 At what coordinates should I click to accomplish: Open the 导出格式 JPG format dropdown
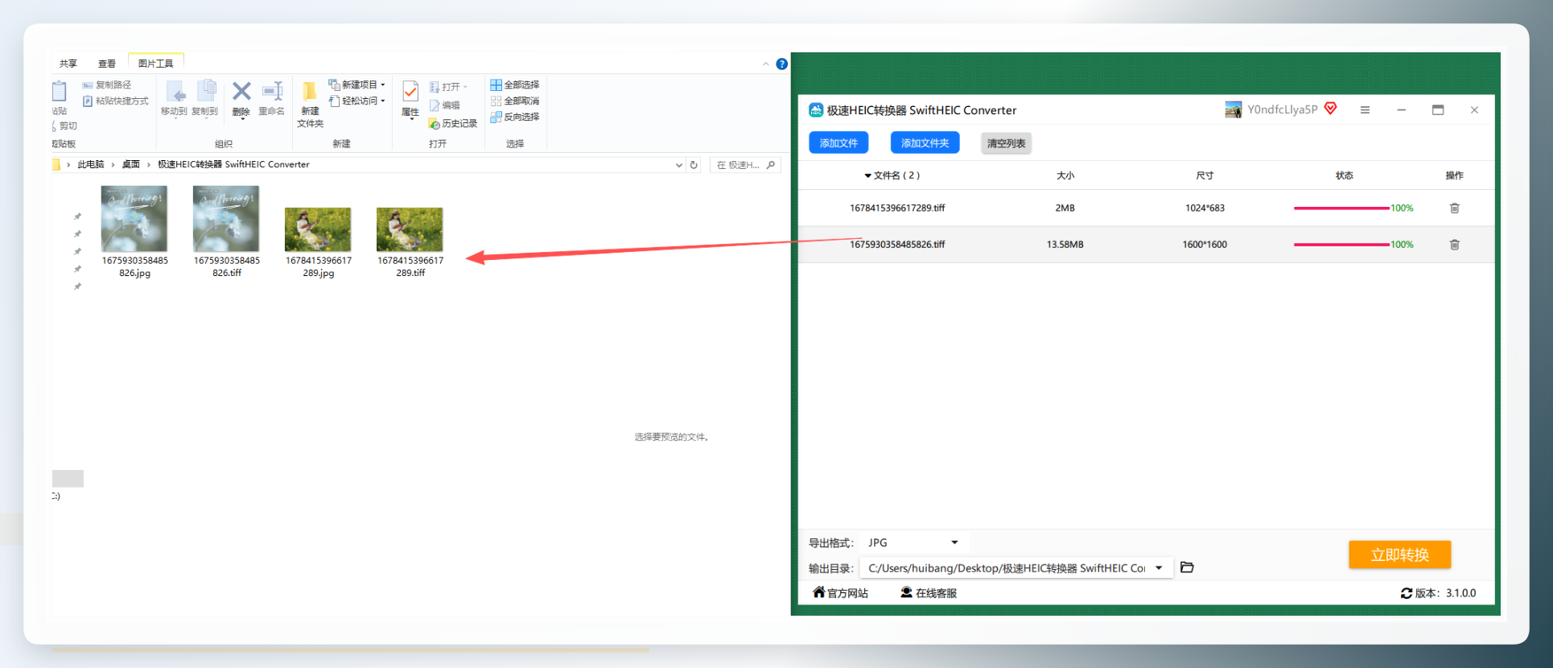(913, 542)
